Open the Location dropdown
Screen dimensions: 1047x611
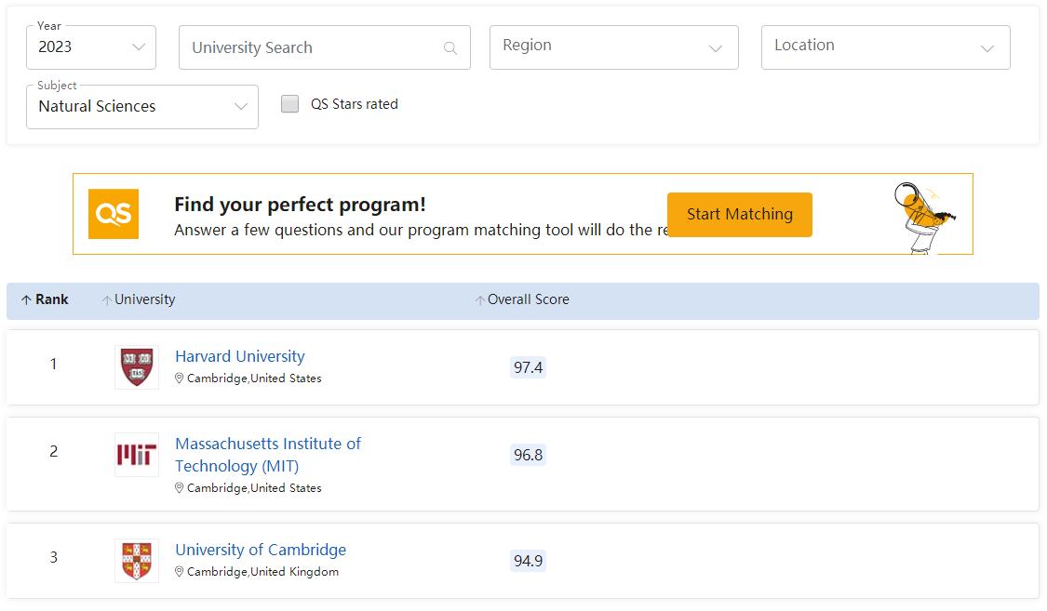885,47
